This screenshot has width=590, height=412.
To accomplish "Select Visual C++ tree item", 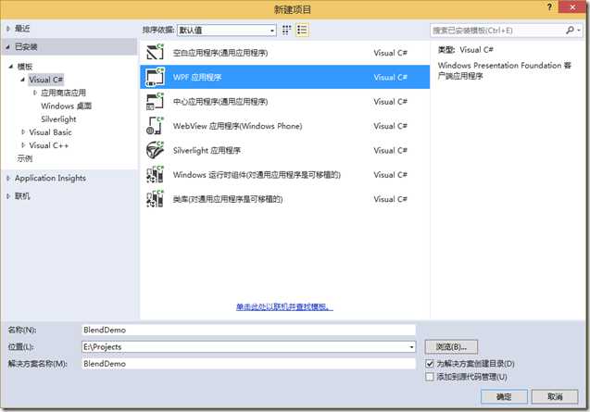I will tap(49, 145).
